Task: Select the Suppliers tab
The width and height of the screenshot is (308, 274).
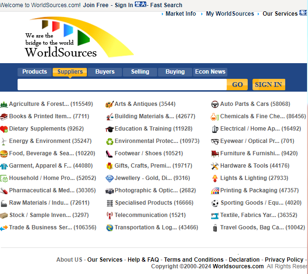Action: (70, 72)
